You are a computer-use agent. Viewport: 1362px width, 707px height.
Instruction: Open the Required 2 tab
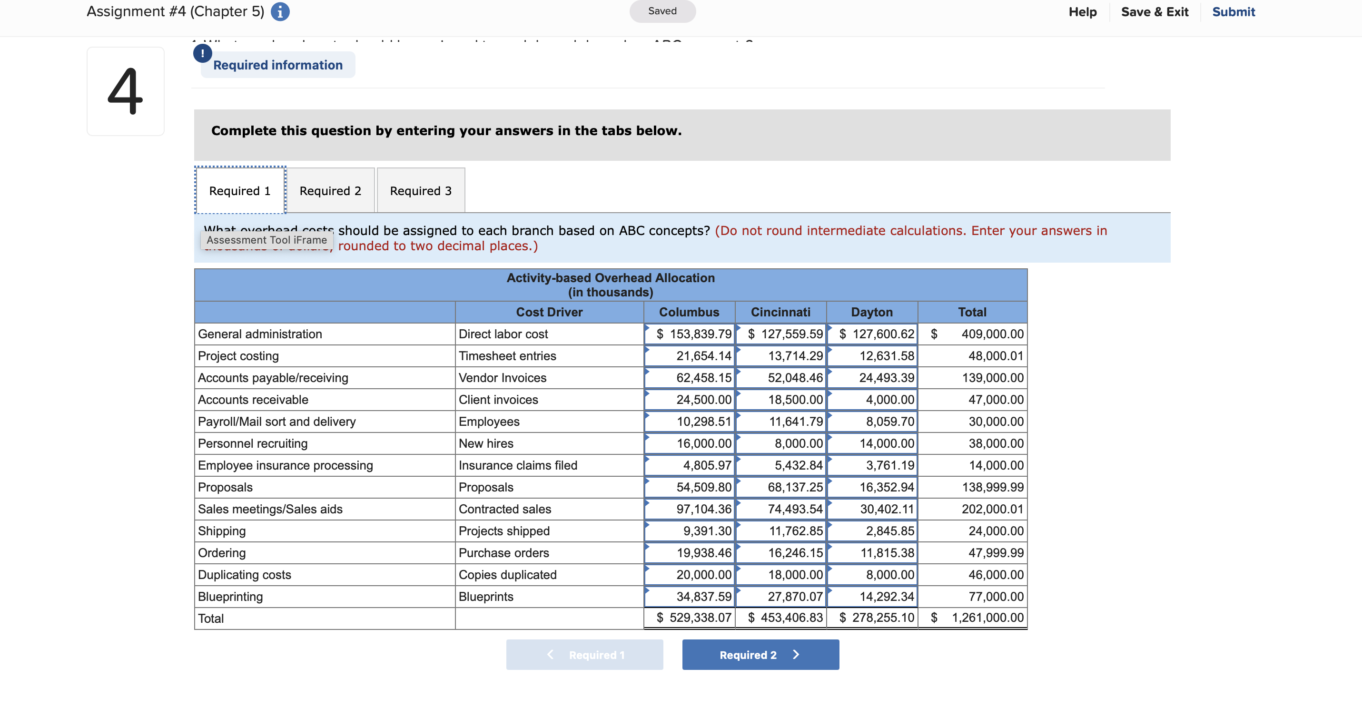coord(330,191)
